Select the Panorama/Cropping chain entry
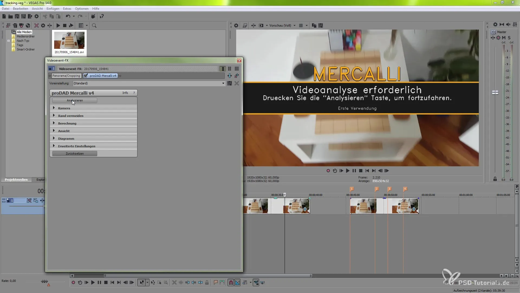 coord(66,76)
